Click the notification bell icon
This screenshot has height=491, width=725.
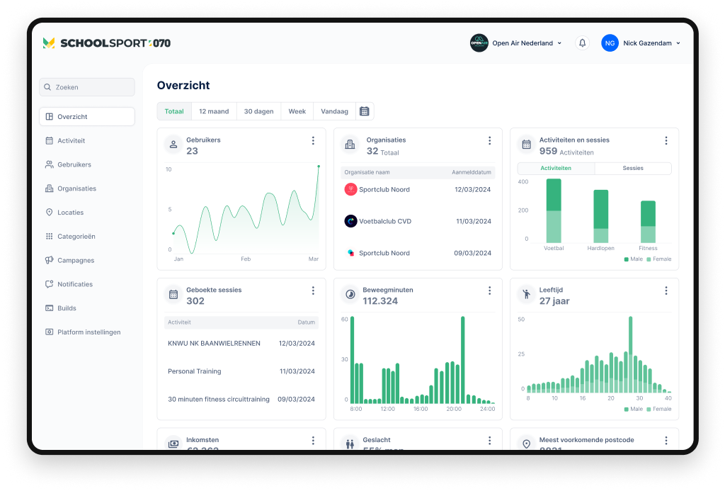[x=582, y=43]
